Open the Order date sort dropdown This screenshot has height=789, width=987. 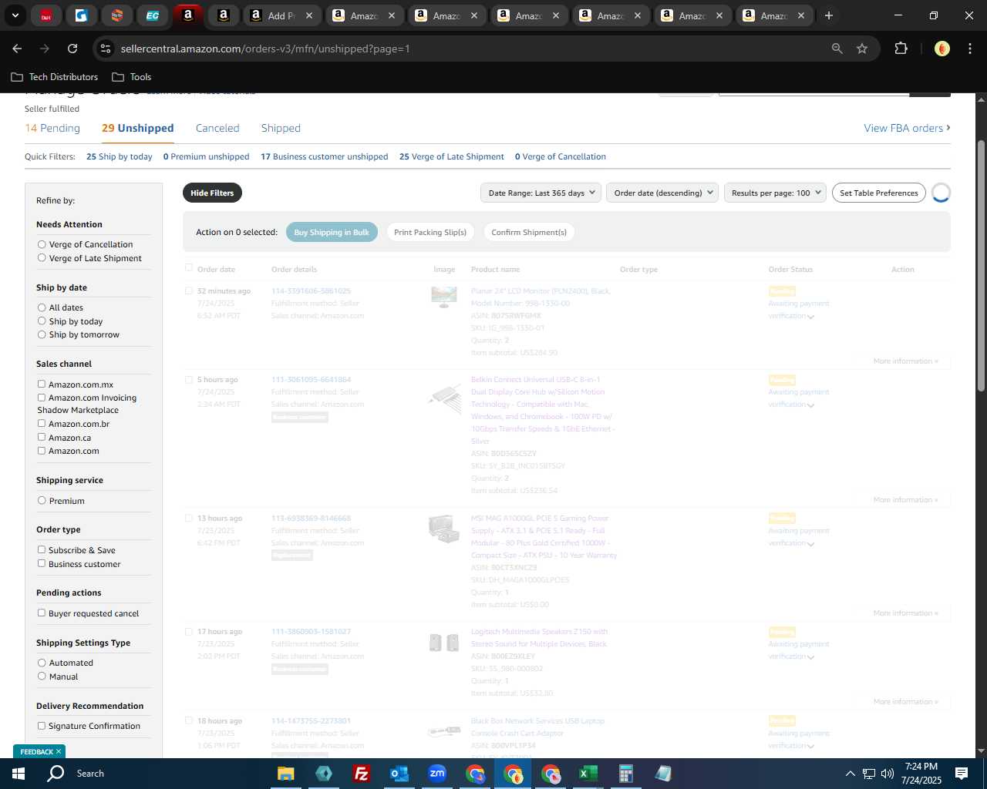(662, 193)
